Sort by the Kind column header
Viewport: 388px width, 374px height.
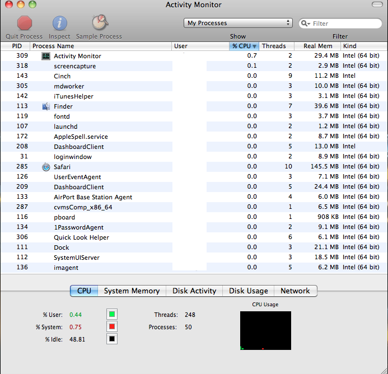pos(364,46)
